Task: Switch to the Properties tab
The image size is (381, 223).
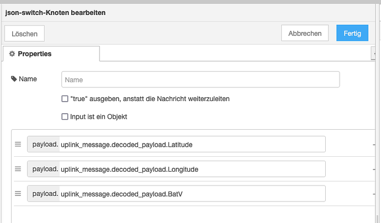Action: 51,54
